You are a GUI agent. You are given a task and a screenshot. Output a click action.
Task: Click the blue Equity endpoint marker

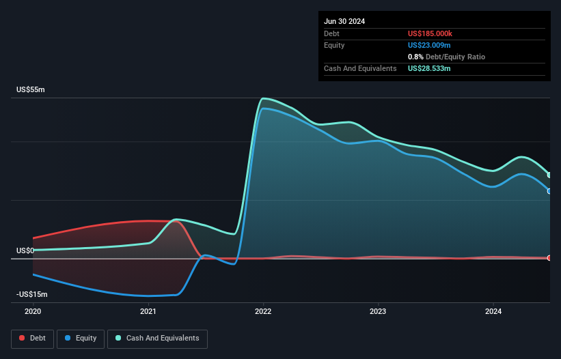[549, 191]
